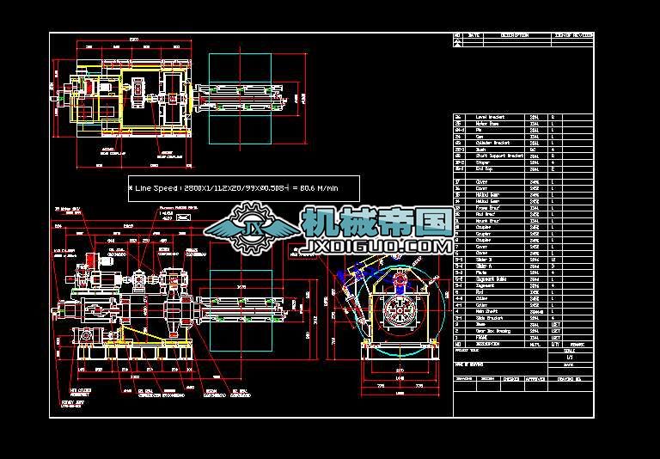
Task: Click the end view with circular housing
Action: [400, 314]
